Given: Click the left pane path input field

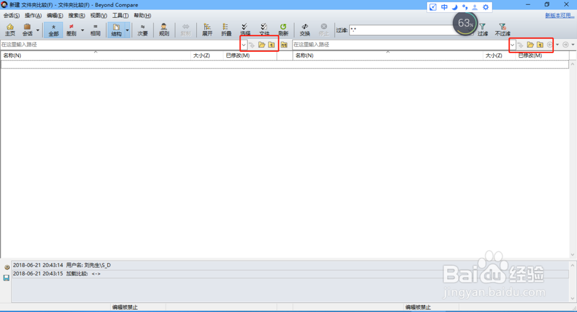Looking at the screenshot, I should 121,44.
